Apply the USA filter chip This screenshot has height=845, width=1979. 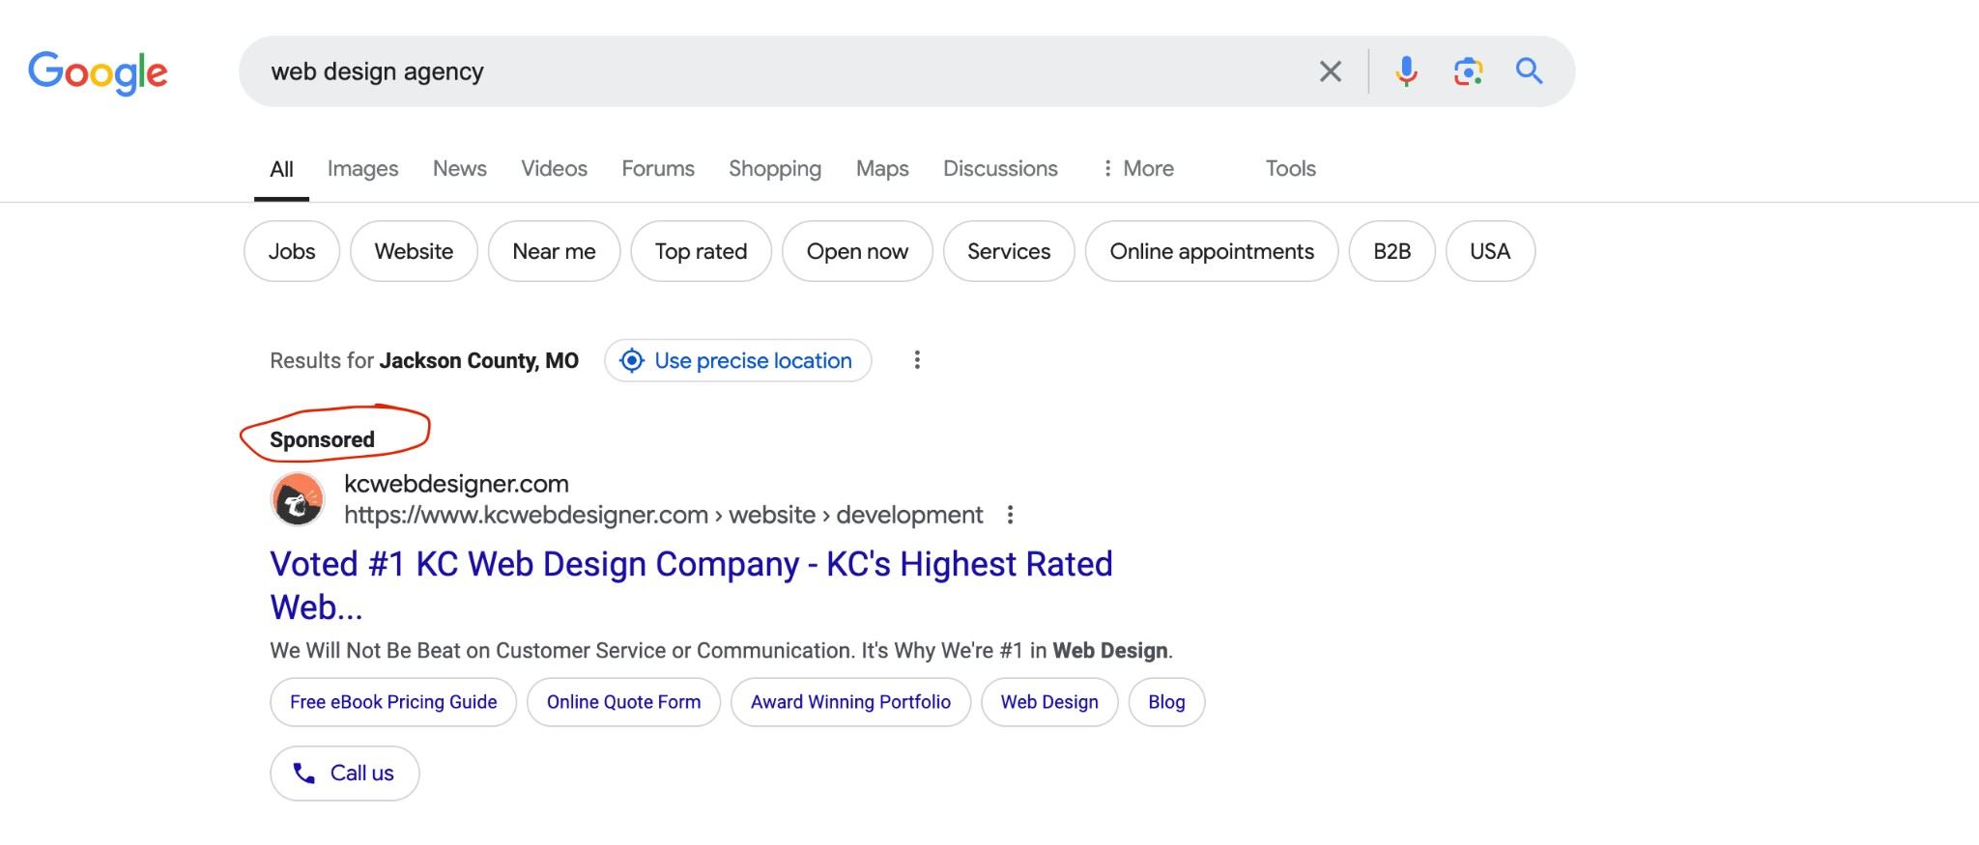coord(1490,251)
